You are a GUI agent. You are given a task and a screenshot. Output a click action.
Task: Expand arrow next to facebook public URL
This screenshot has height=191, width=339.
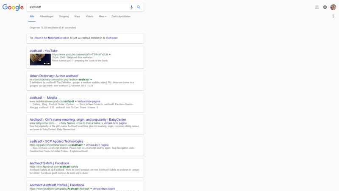coord(91,188)
